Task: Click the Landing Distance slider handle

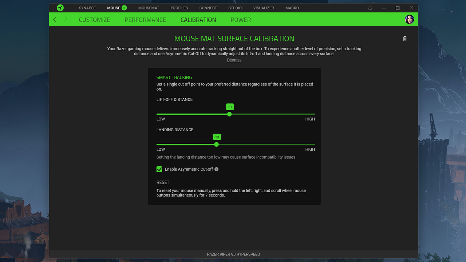Action: [217, 144]
